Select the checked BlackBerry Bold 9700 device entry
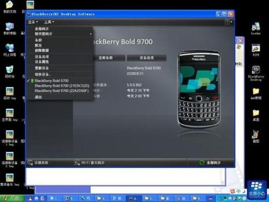Image resolution: width=269 pixels, height=202 pixels. tap(51, 81)
